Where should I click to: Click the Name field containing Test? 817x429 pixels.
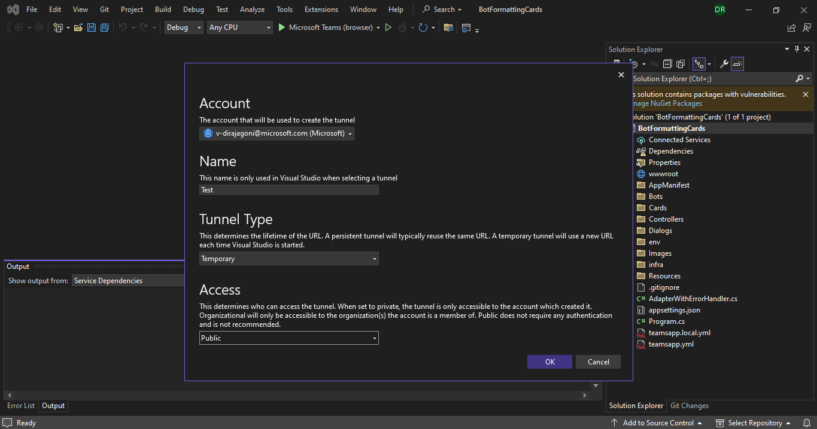(x=289, y=190)
